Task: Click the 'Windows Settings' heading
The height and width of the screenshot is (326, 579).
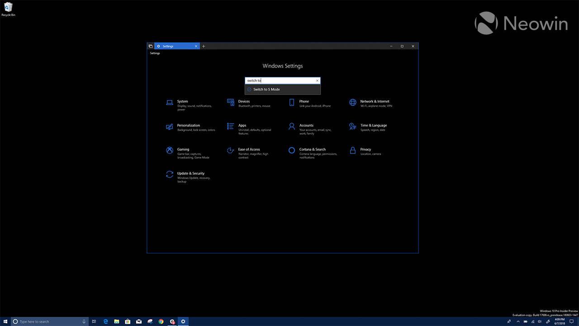Action: pyautogui.click(x=283, y=66)
